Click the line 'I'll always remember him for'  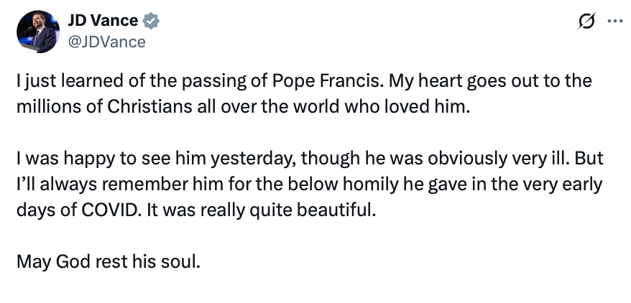click(309, 185)
